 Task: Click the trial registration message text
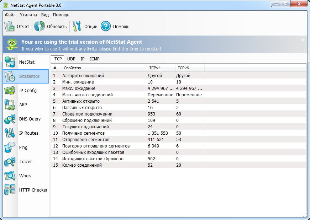click(x=91, y=49)
